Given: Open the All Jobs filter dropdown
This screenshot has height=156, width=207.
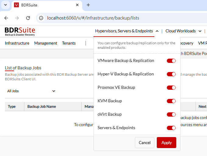Looking at the screenshot, I should coord(31,91).
